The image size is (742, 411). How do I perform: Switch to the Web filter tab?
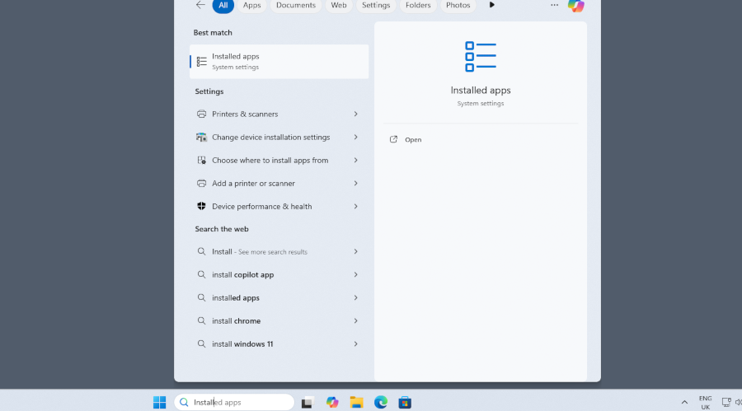pos(338,5)
